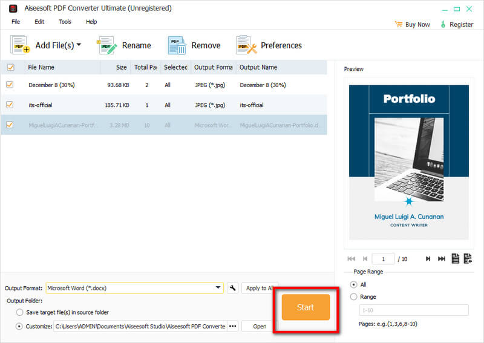Select the December 8 (30%) file name
This screenshot has width=484, height=343.
point(51,85)
